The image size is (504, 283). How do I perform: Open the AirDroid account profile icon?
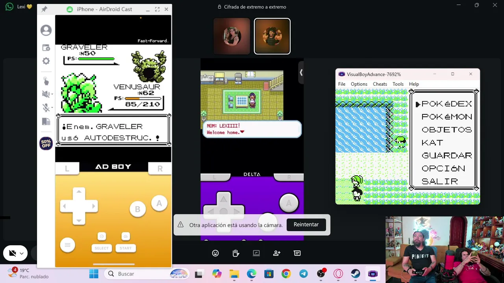46,30
